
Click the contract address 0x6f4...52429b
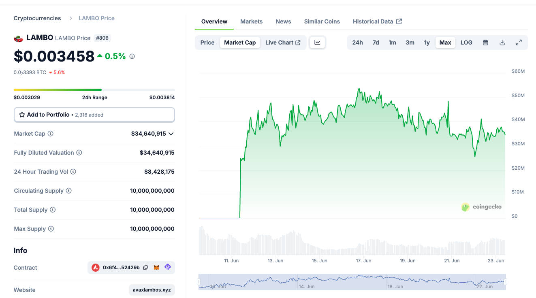click(x=121, y=268)
